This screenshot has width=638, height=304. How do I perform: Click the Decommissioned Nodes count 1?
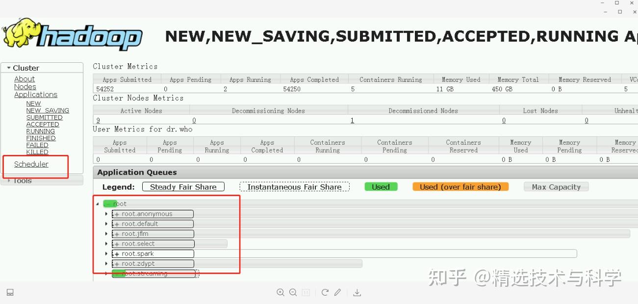pyautogui.click(x=352, y=120)
